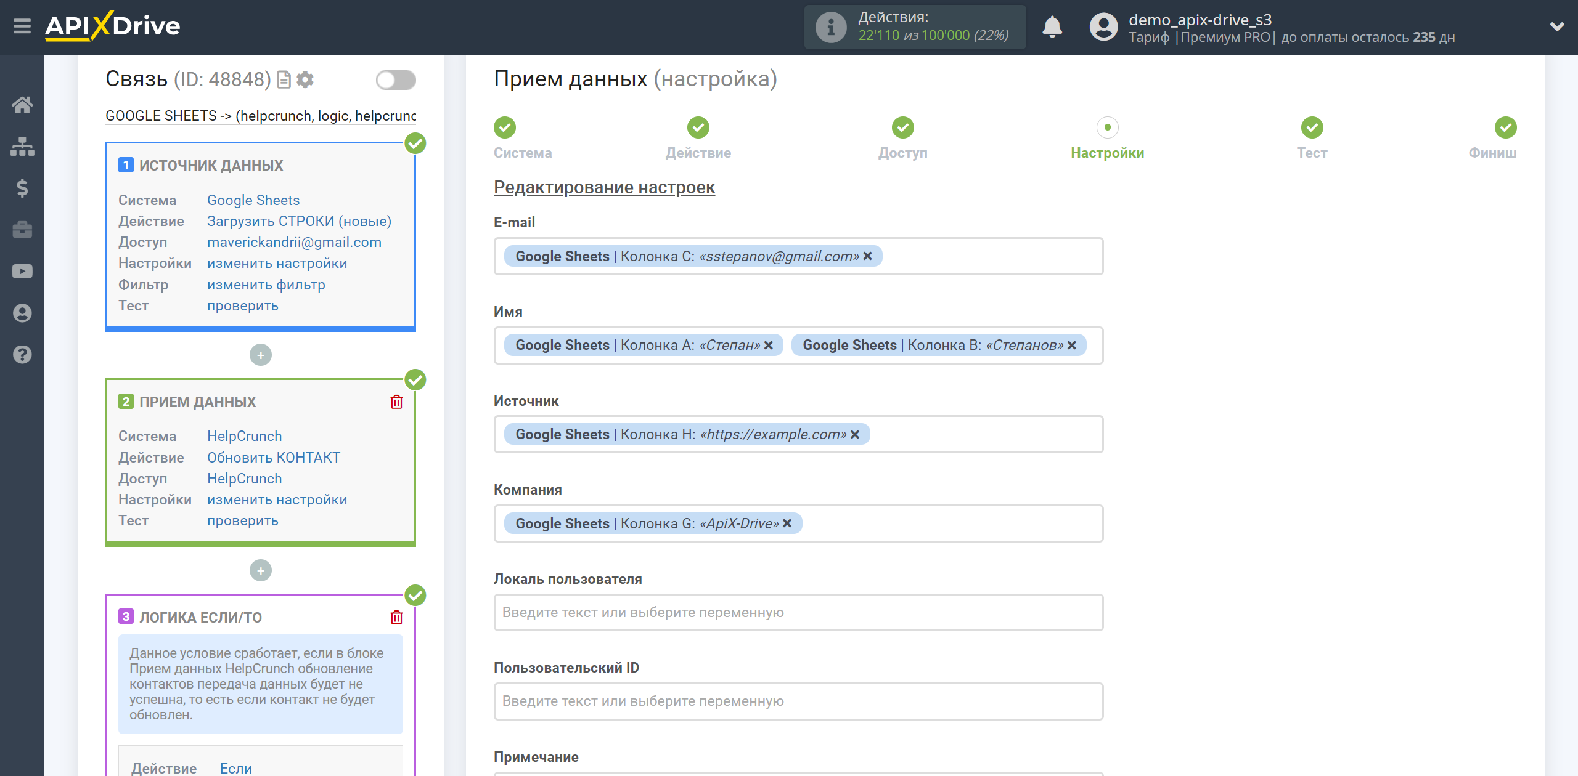1578x776 pixels.
Task: Click the user avatar icon
Action: coord(1103,27)
